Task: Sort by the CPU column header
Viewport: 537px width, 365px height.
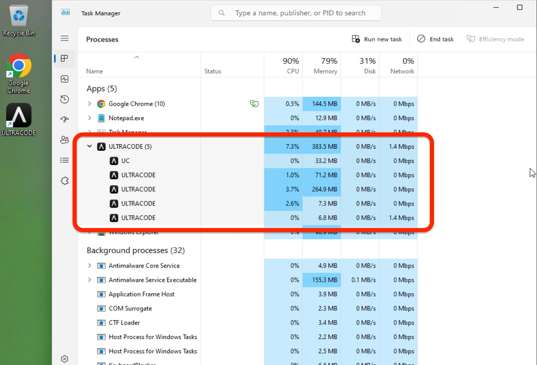Action: coord(283,66)
